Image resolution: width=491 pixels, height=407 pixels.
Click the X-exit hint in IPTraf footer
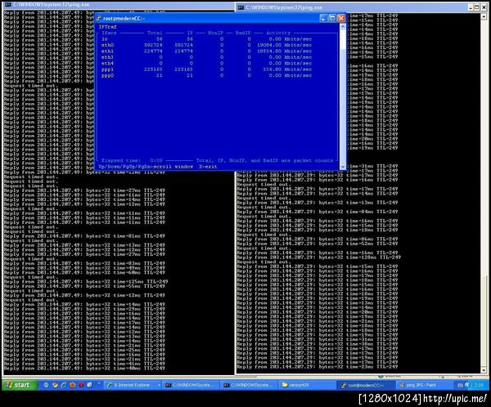pos(208,167)
